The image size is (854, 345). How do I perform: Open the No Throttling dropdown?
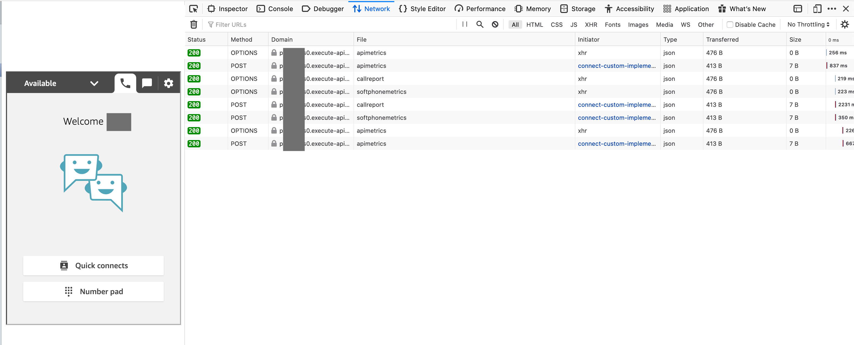(808, 25)
